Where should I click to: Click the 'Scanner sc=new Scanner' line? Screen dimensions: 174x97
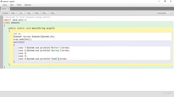coord(34,37)
